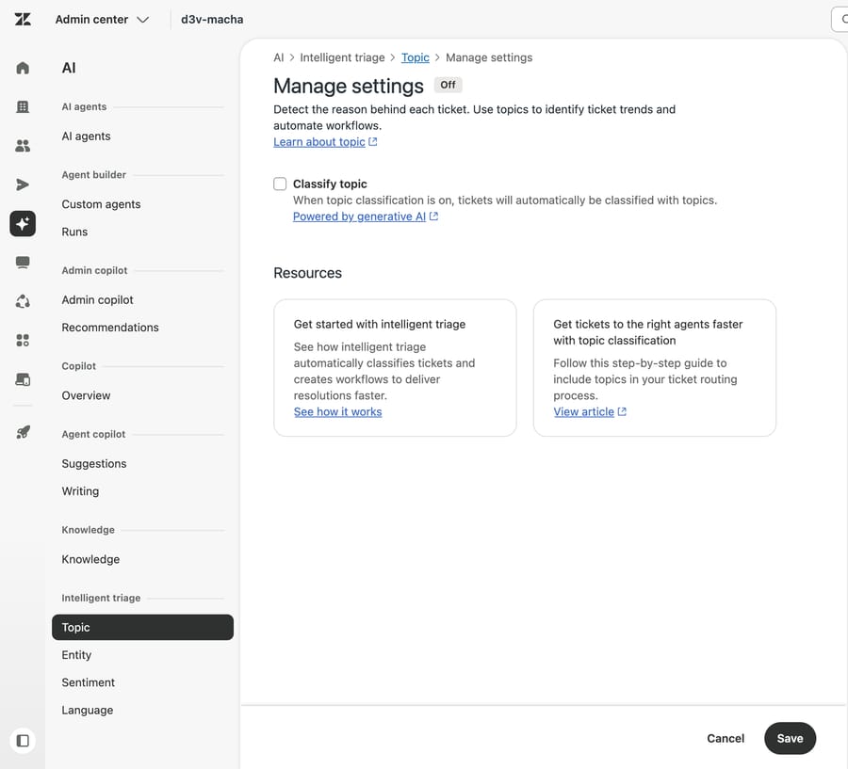Open the Home icon in sidebar

(23, 68)
